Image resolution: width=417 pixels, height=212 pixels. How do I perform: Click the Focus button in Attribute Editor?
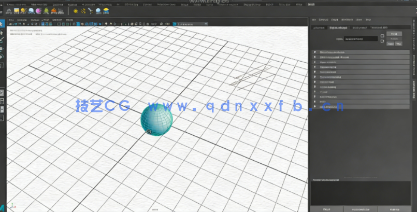(x=394, y=34)
